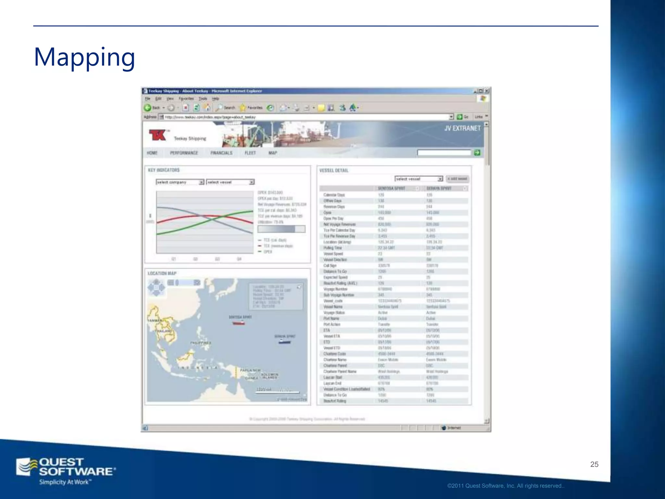The width and height of the screenshot is (665, 499).
Task: Click the Teekay Shipping TK logo
Action: tap(158, 135)
